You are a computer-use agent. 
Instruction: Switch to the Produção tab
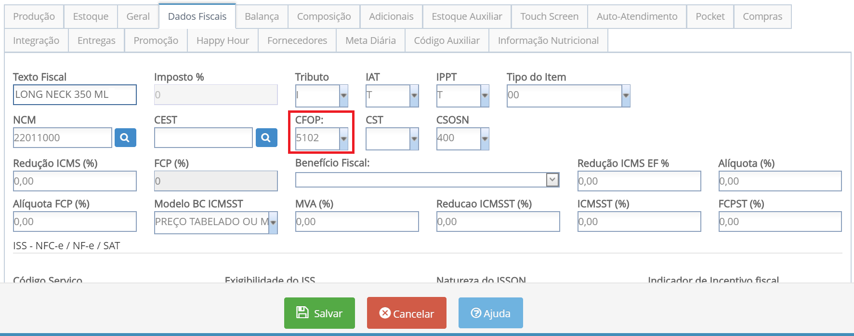click(x=34, y=16)
